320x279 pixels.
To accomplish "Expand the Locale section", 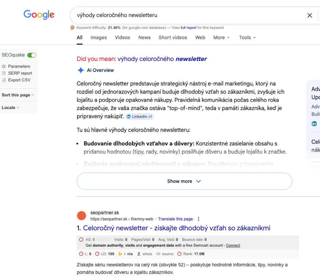I will pos(11,108).
